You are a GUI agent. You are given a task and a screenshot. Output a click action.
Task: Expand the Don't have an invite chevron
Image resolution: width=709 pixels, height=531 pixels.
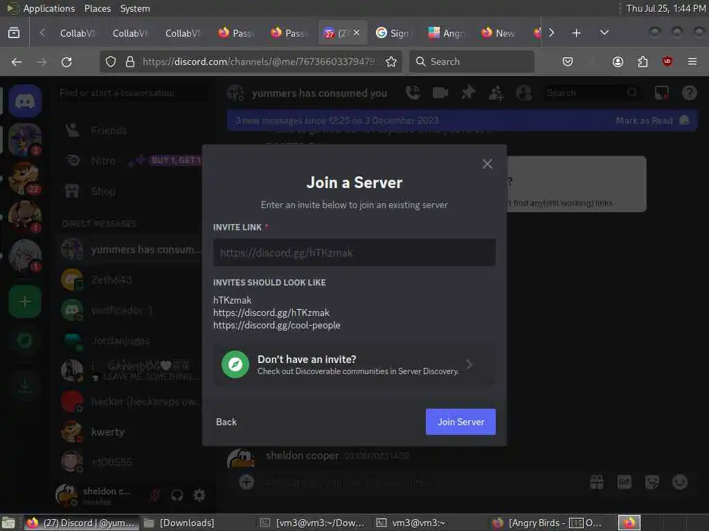(x=469, y=364)
